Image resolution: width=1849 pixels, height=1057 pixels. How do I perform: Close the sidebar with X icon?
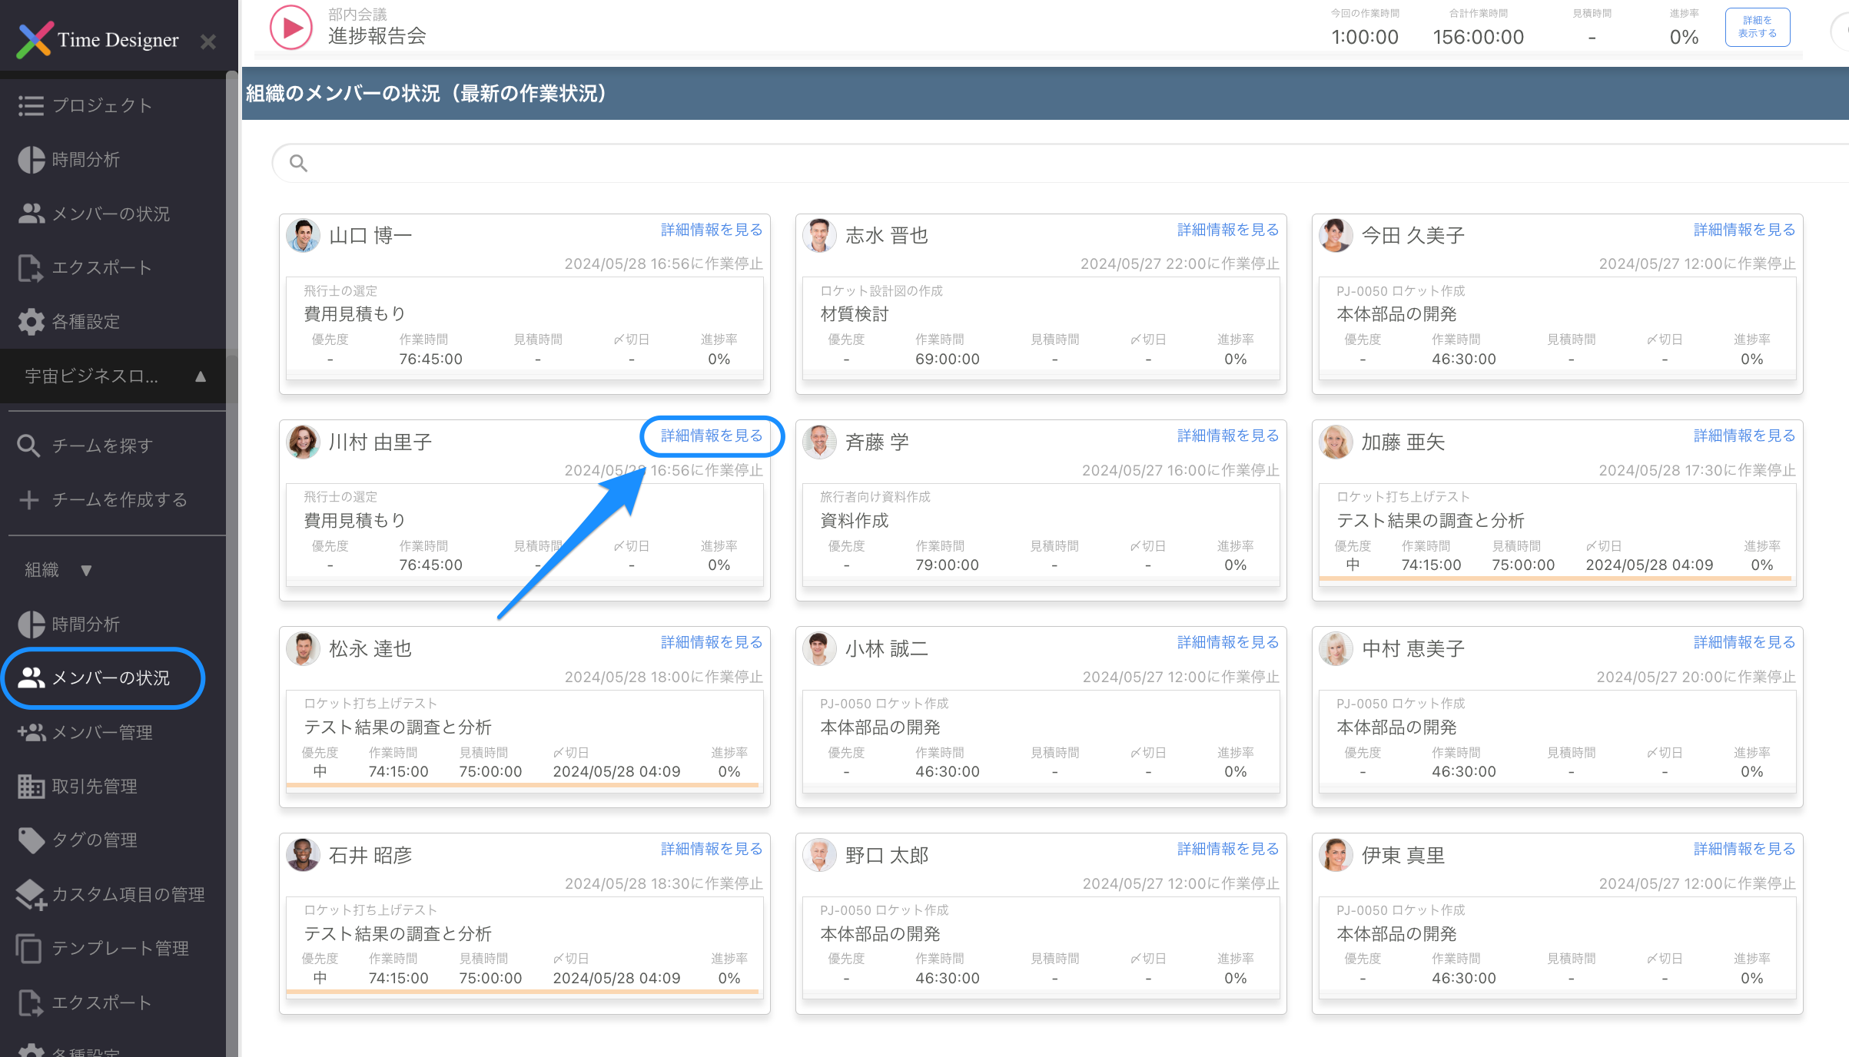(207, 41)
